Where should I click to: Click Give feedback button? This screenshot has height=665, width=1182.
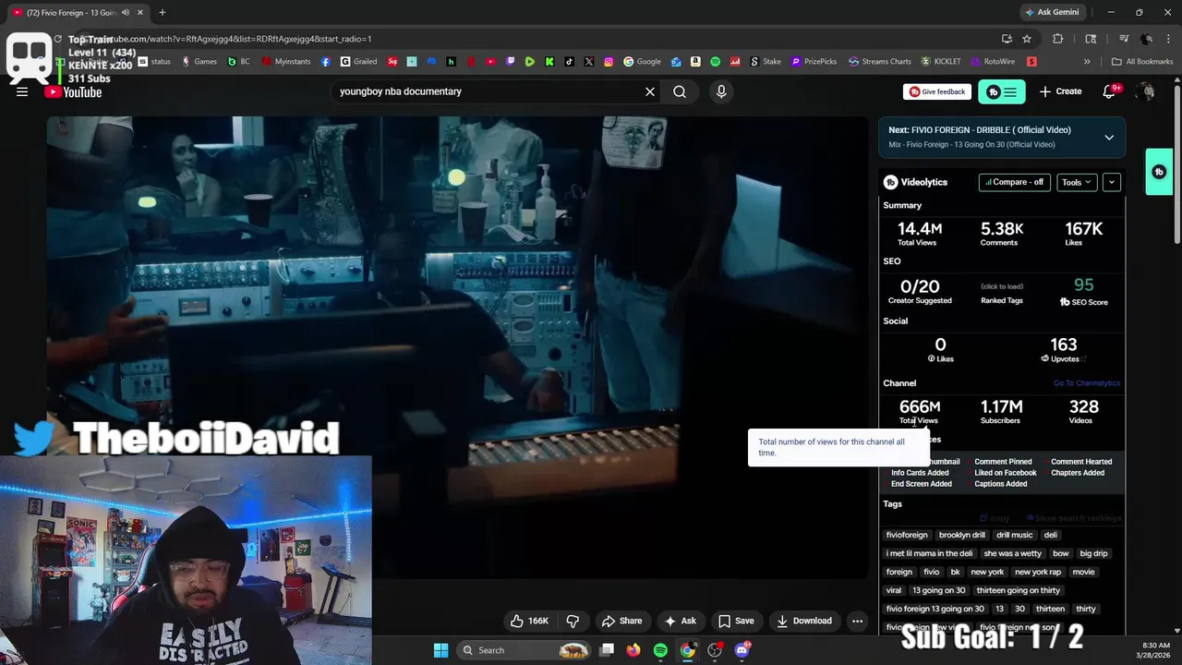click(936, 91)
